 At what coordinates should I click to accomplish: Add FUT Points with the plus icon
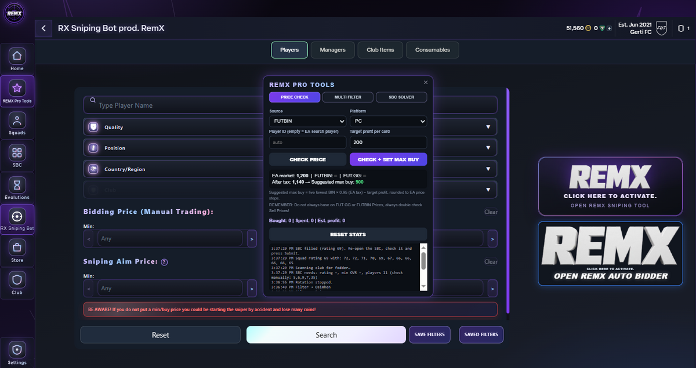pyautogui.click(x=609, y=28)
